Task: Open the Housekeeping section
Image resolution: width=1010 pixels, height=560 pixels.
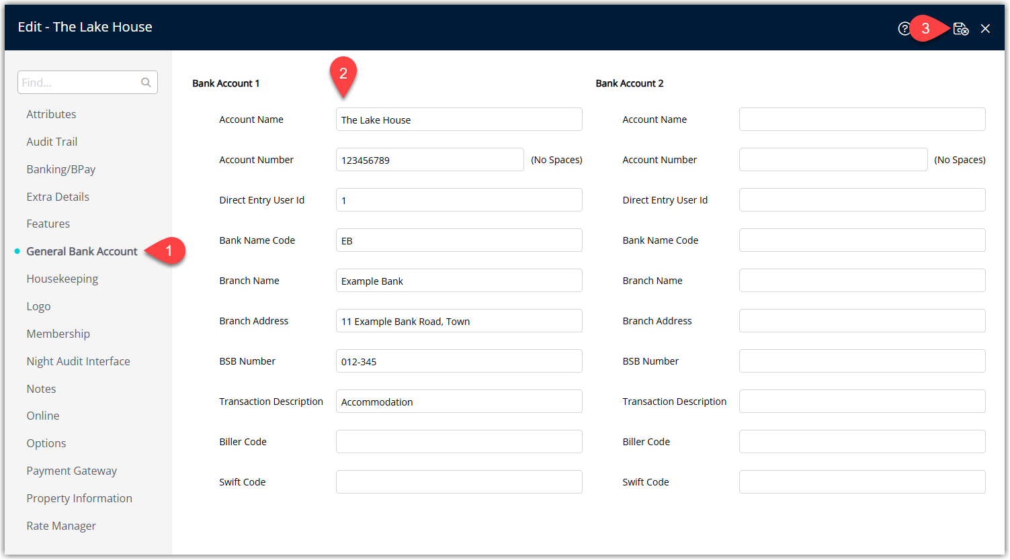Action: (62, 279)
